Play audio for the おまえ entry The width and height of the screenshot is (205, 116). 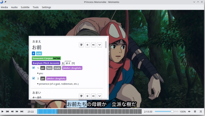[94, 45]
